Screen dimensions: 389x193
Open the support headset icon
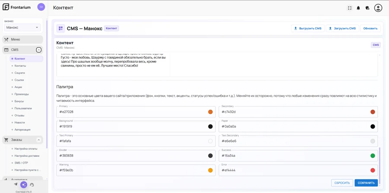(x=32, y=184)
